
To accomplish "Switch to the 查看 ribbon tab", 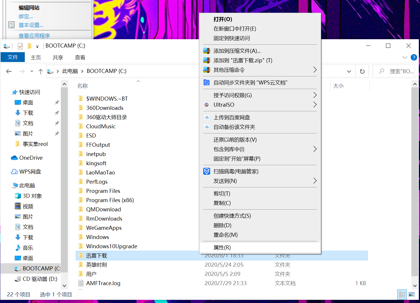I will [80, 57].
